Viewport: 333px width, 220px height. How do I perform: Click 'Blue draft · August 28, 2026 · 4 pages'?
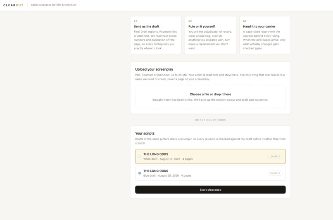pyautogui.click(x=167, y=176)
